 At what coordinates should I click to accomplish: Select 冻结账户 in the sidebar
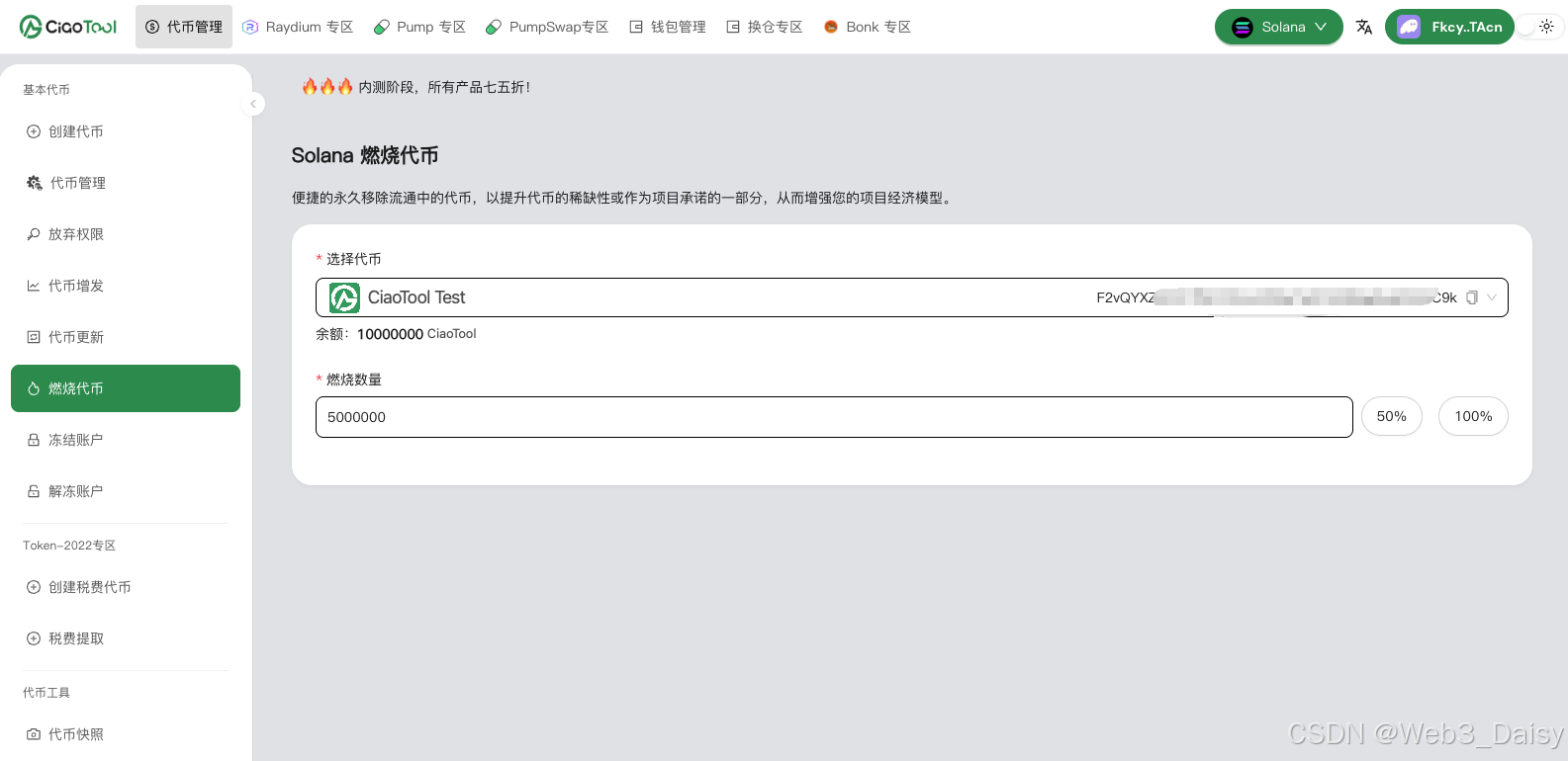coord(126,440)
